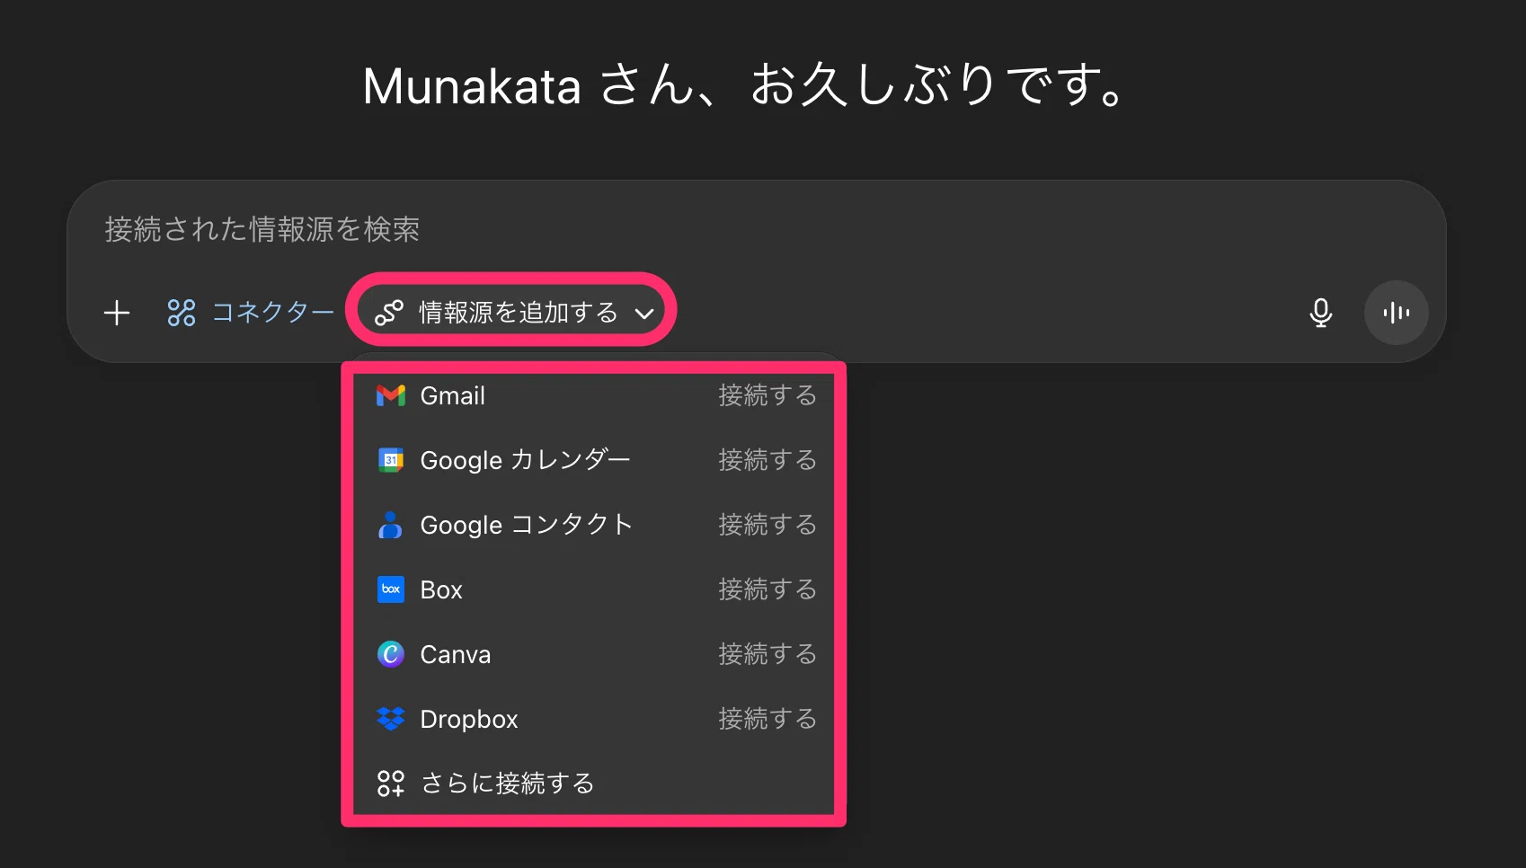Viewport: 1526px width, 868px height.
Task: Click the Gmail envelope icon
Action: (391, 395)
